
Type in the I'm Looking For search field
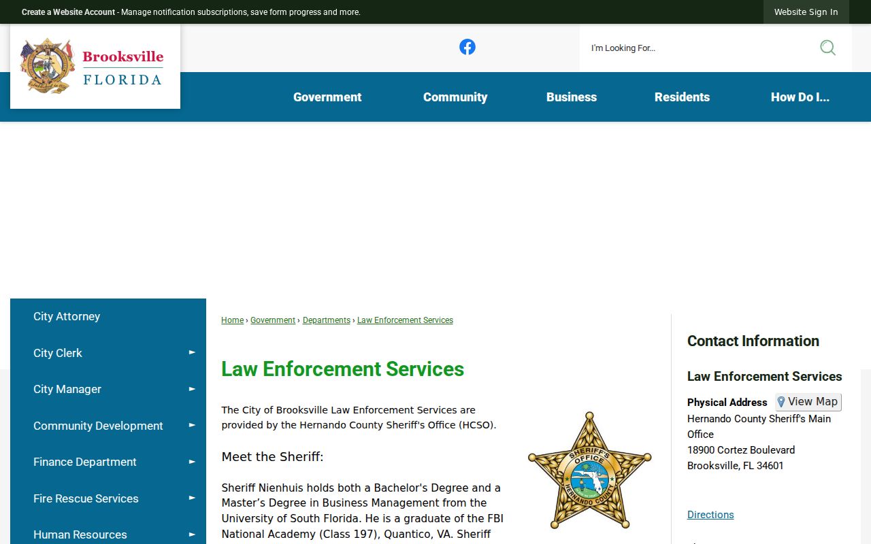point(697,48)
